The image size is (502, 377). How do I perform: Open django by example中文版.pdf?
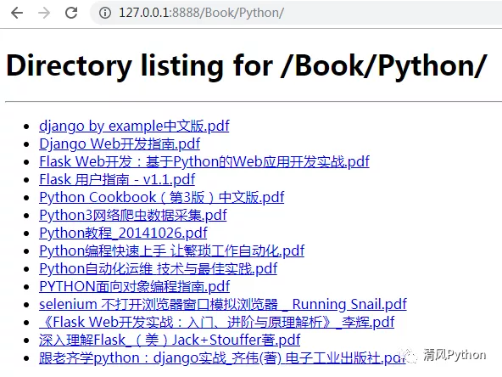(x=134, y=126)
